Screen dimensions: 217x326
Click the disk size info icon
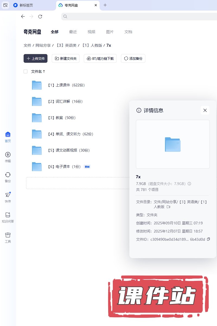point(189,184)
